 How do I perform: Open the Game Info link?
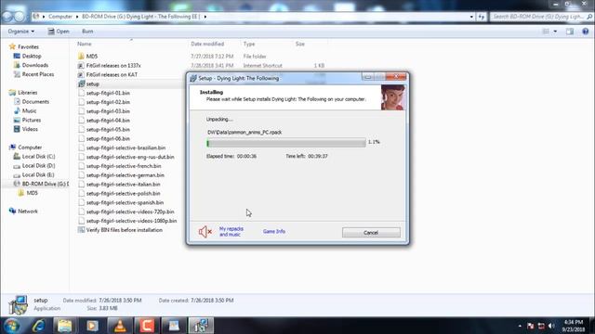click(x=274, y=231)
